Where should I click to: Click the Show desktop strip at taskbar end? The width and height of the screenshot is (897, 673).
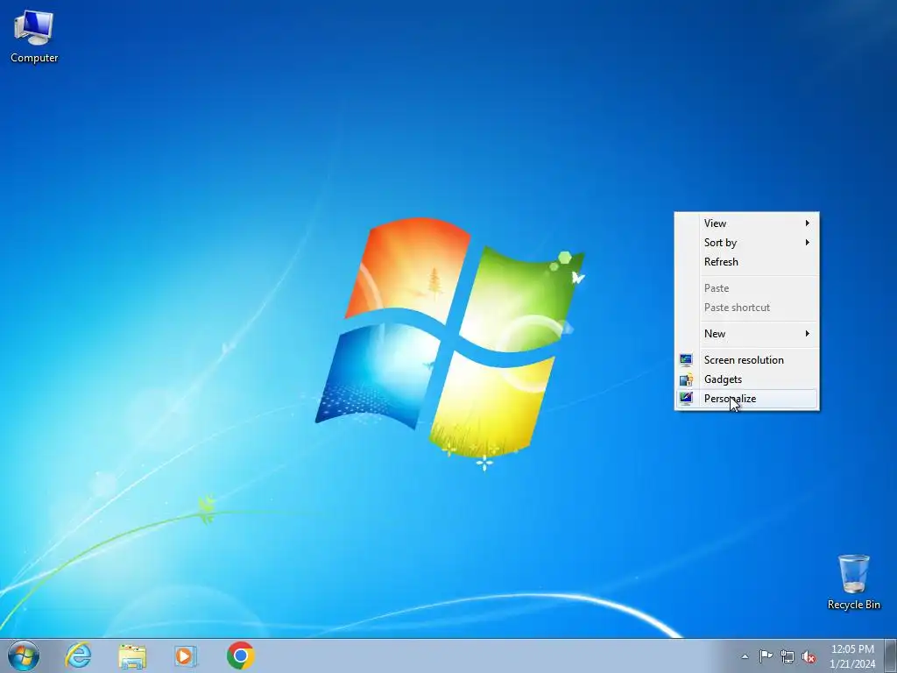coord(891,655)
